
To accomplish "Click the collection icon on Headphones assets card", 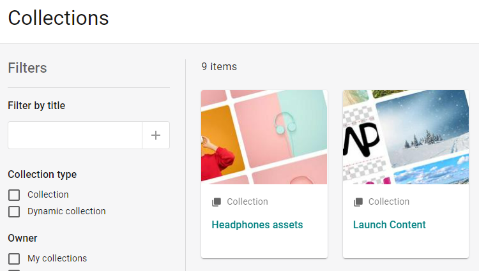I will pyautogui.click(x=217, y=202).
